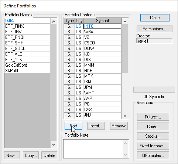
Task: Open the QFormulas selector
Action: pos(153,155)
